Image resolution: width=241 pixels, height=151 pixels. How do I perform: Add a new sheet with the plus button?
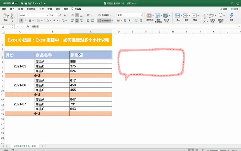(42, 146)
